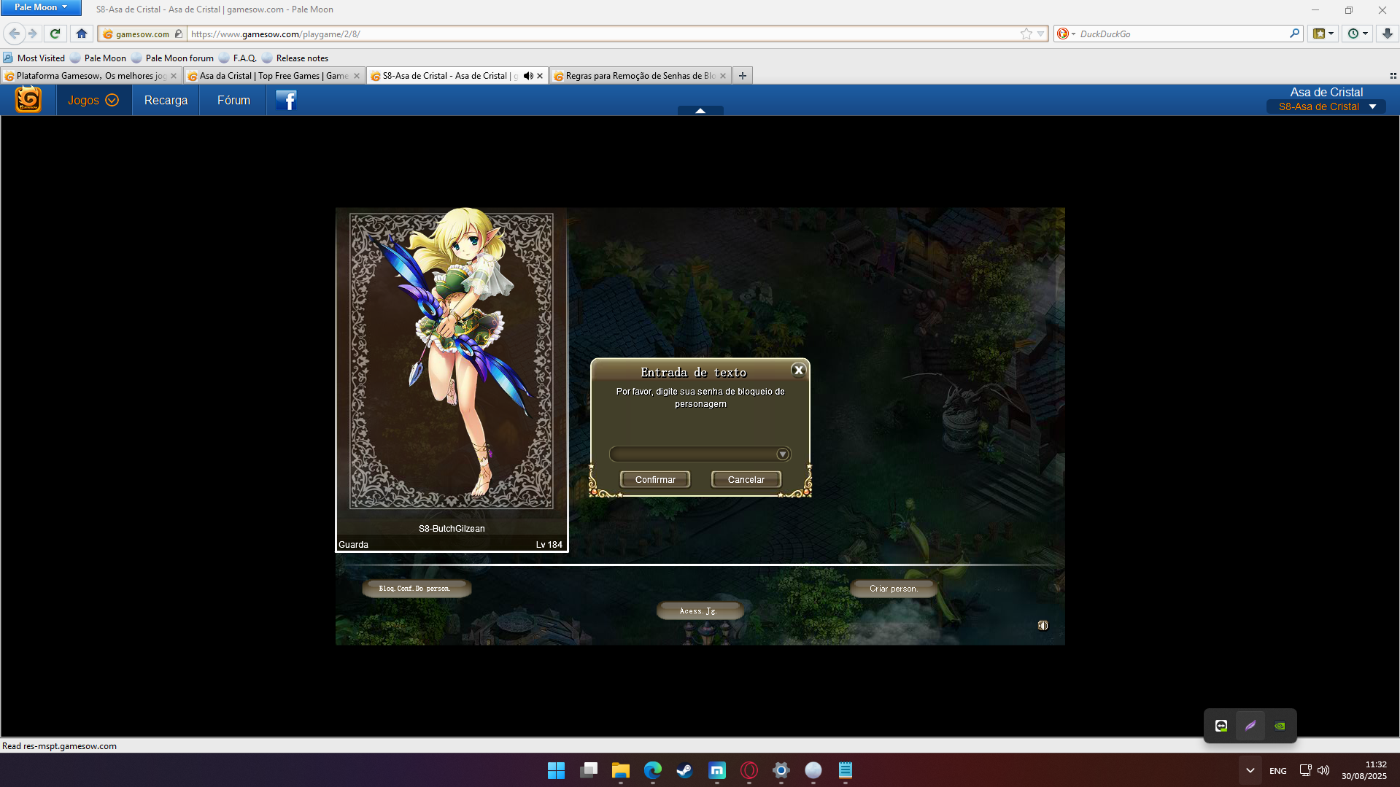Click Bloq. Conf. Do person. button
Image resolution: width=1400 pixels, height=787 pixels.
[416, 589]
